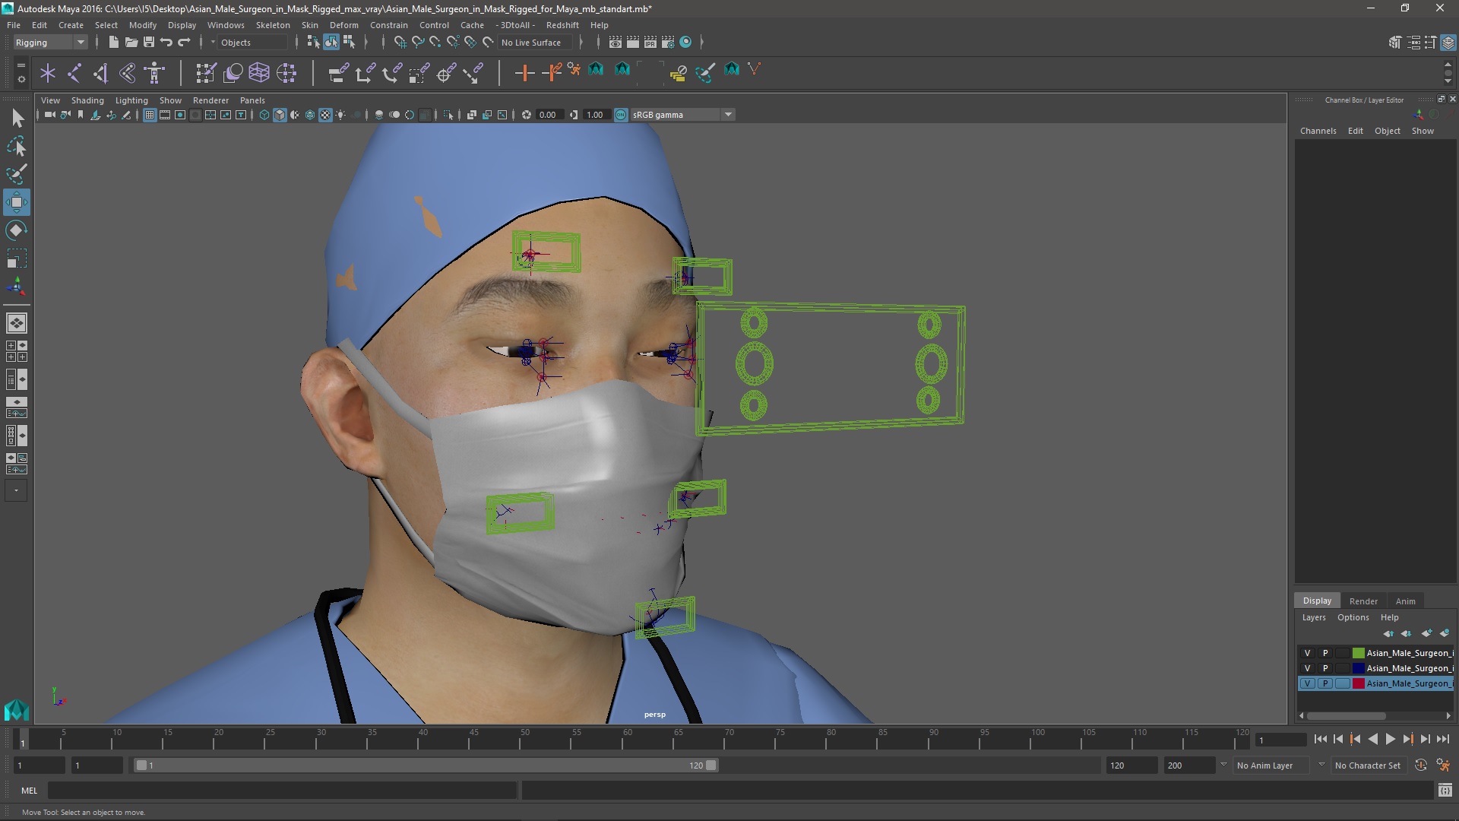Screen dimensions: 1459x821
Task: Toggle the viewport grid display icon
Action: click(150, 115)
